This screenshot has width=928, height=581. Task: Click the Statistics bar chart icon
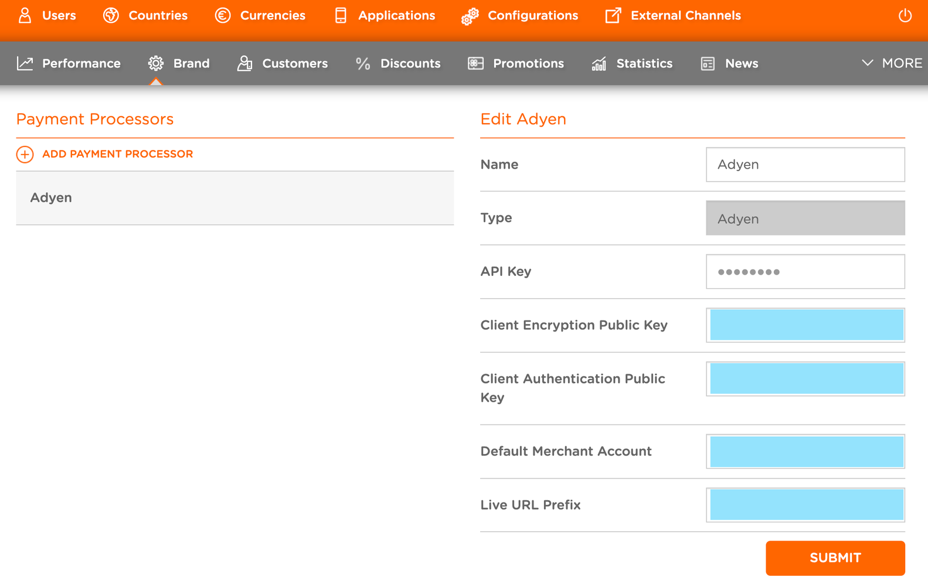click(599, 63)
